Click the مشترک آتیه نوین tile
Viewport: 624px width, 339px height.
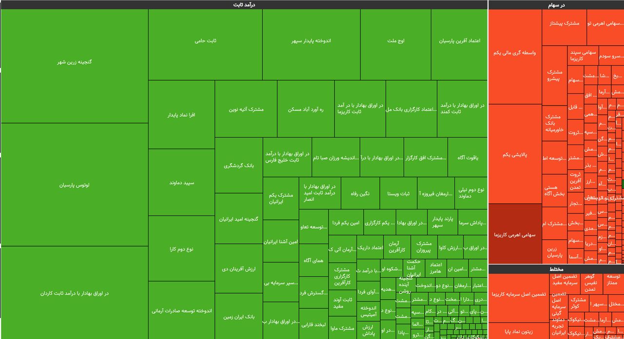[x=246, y=109]
